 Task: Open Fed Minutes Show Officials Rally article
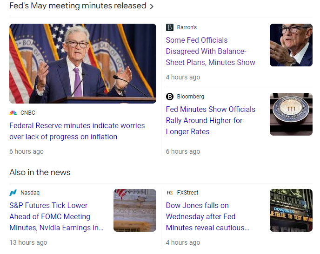pyautogui.click(x=210, y=121)
